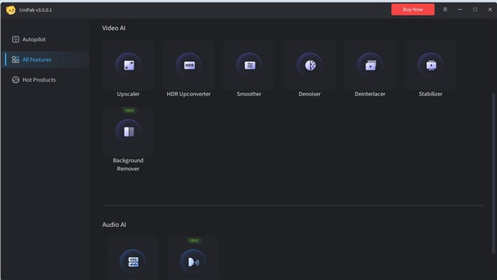This screenshot has height=280, width=497.
Task: Select the All Features tab
Action: click(45, 59)
